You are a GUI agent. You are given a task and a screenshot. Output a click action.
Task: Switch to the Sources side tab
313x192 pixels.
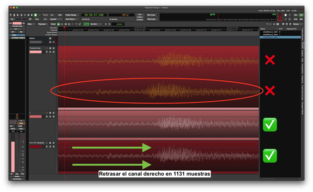303,45
